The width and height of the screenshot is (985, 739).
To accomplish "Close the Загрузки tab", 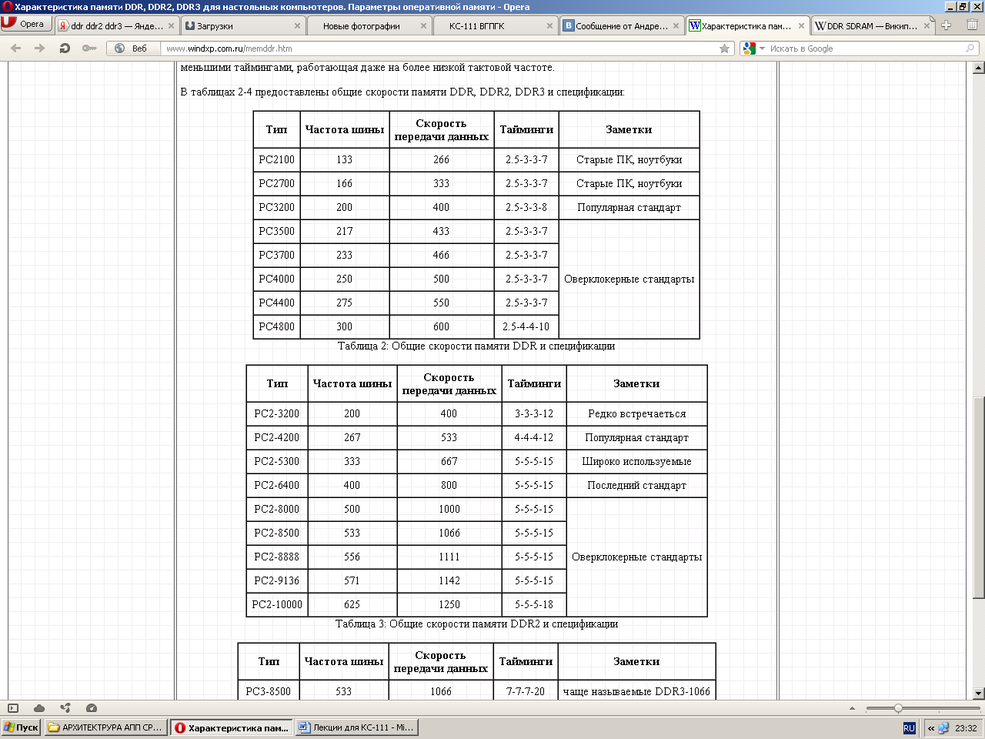I will (297, 25).
